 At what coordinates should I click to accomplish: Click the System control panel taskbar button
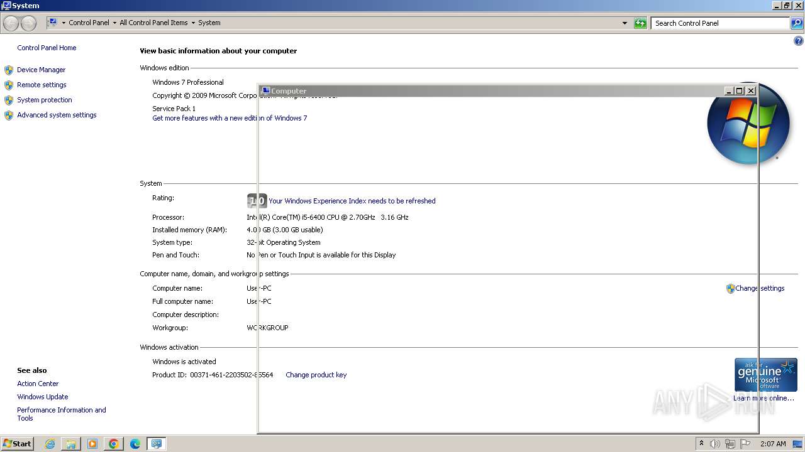[156, 444]
